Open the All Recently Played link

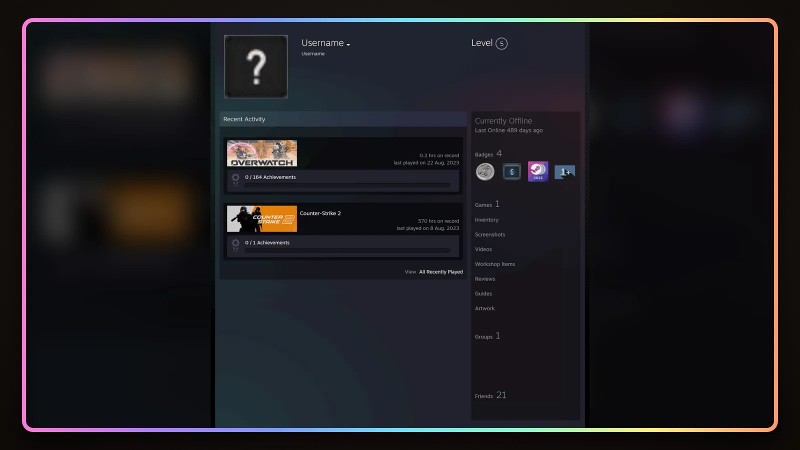click(x=441, y=272)
